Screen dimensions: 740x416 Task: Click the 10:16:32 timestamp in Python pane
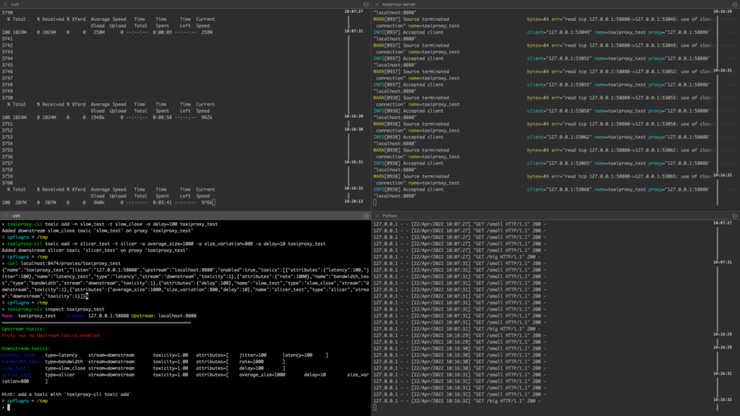[723, 399]
